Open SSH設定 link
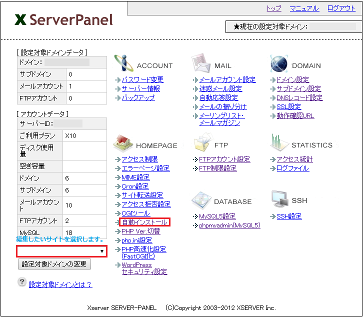Image resolution: width=363 pixels, height=317 pixels. pyautogui.click(x=289, y=216)
